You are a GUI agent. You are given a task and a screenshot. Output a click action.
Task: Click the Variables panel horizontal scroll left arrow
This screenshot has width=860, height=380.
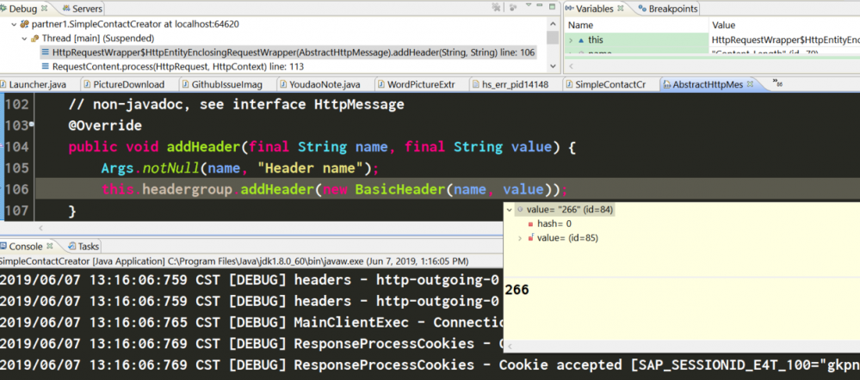coord(572,67)
